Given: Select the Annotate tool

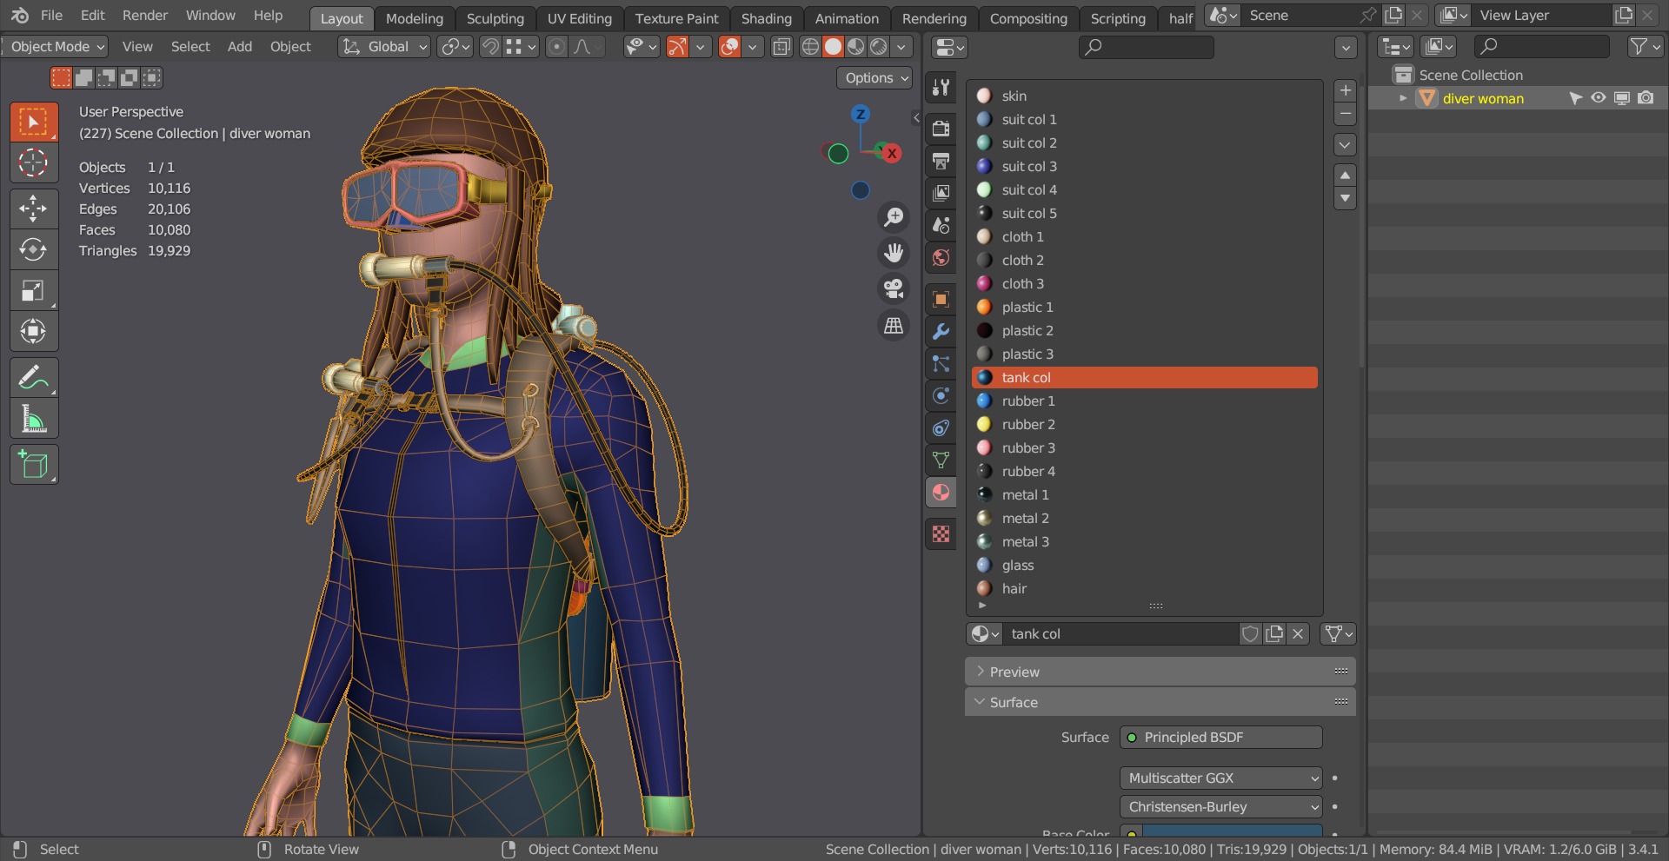Looking at the screenshot, I should (x=34, y=377).
